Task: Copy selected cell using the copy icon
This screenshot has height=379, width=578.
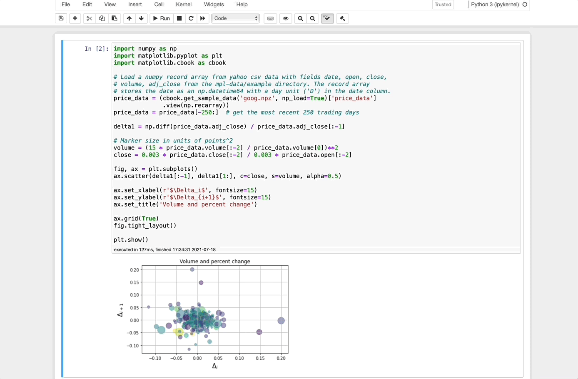Action: point(102,18)
